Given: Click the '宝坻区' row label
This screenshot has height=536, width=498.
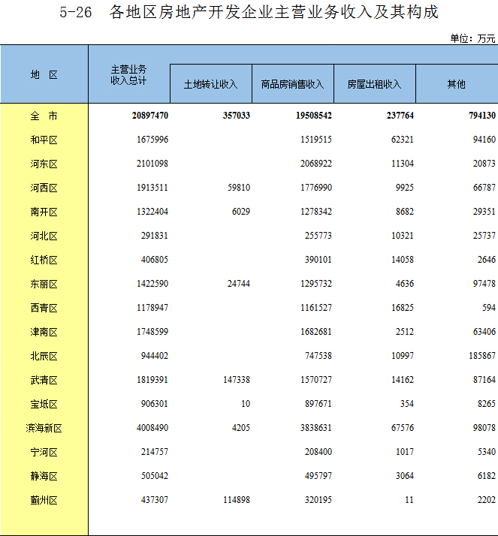Looking at the screenshot, I should tap(44, 404).
